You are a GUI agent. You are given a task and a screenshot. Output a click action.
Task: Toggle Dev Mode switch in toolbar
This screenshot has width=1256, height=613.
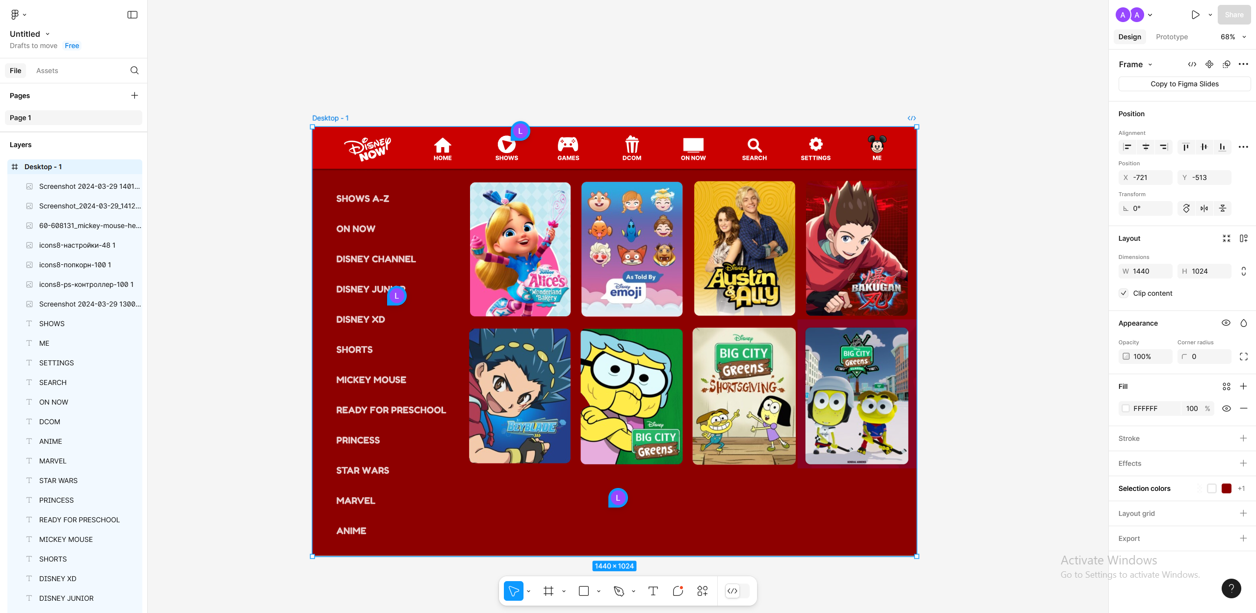tap(737, 591)
